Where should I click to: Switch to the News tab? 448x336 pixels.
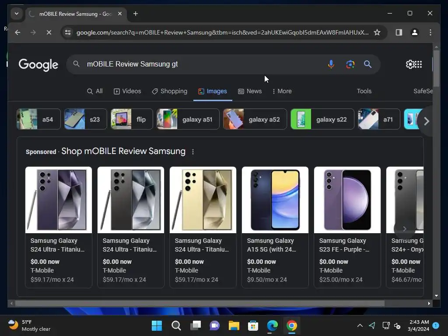[250, 91]
